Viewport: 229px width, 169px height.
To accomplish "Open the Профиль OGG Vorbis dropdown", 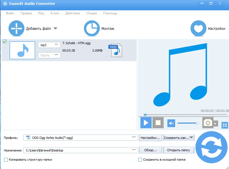I will [x=81, y=137].
